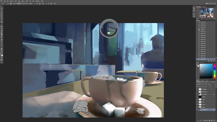Open the Opacity slider arrow in options bar
The height and width of the screenshot is (122, 217).
click(37, 3)
